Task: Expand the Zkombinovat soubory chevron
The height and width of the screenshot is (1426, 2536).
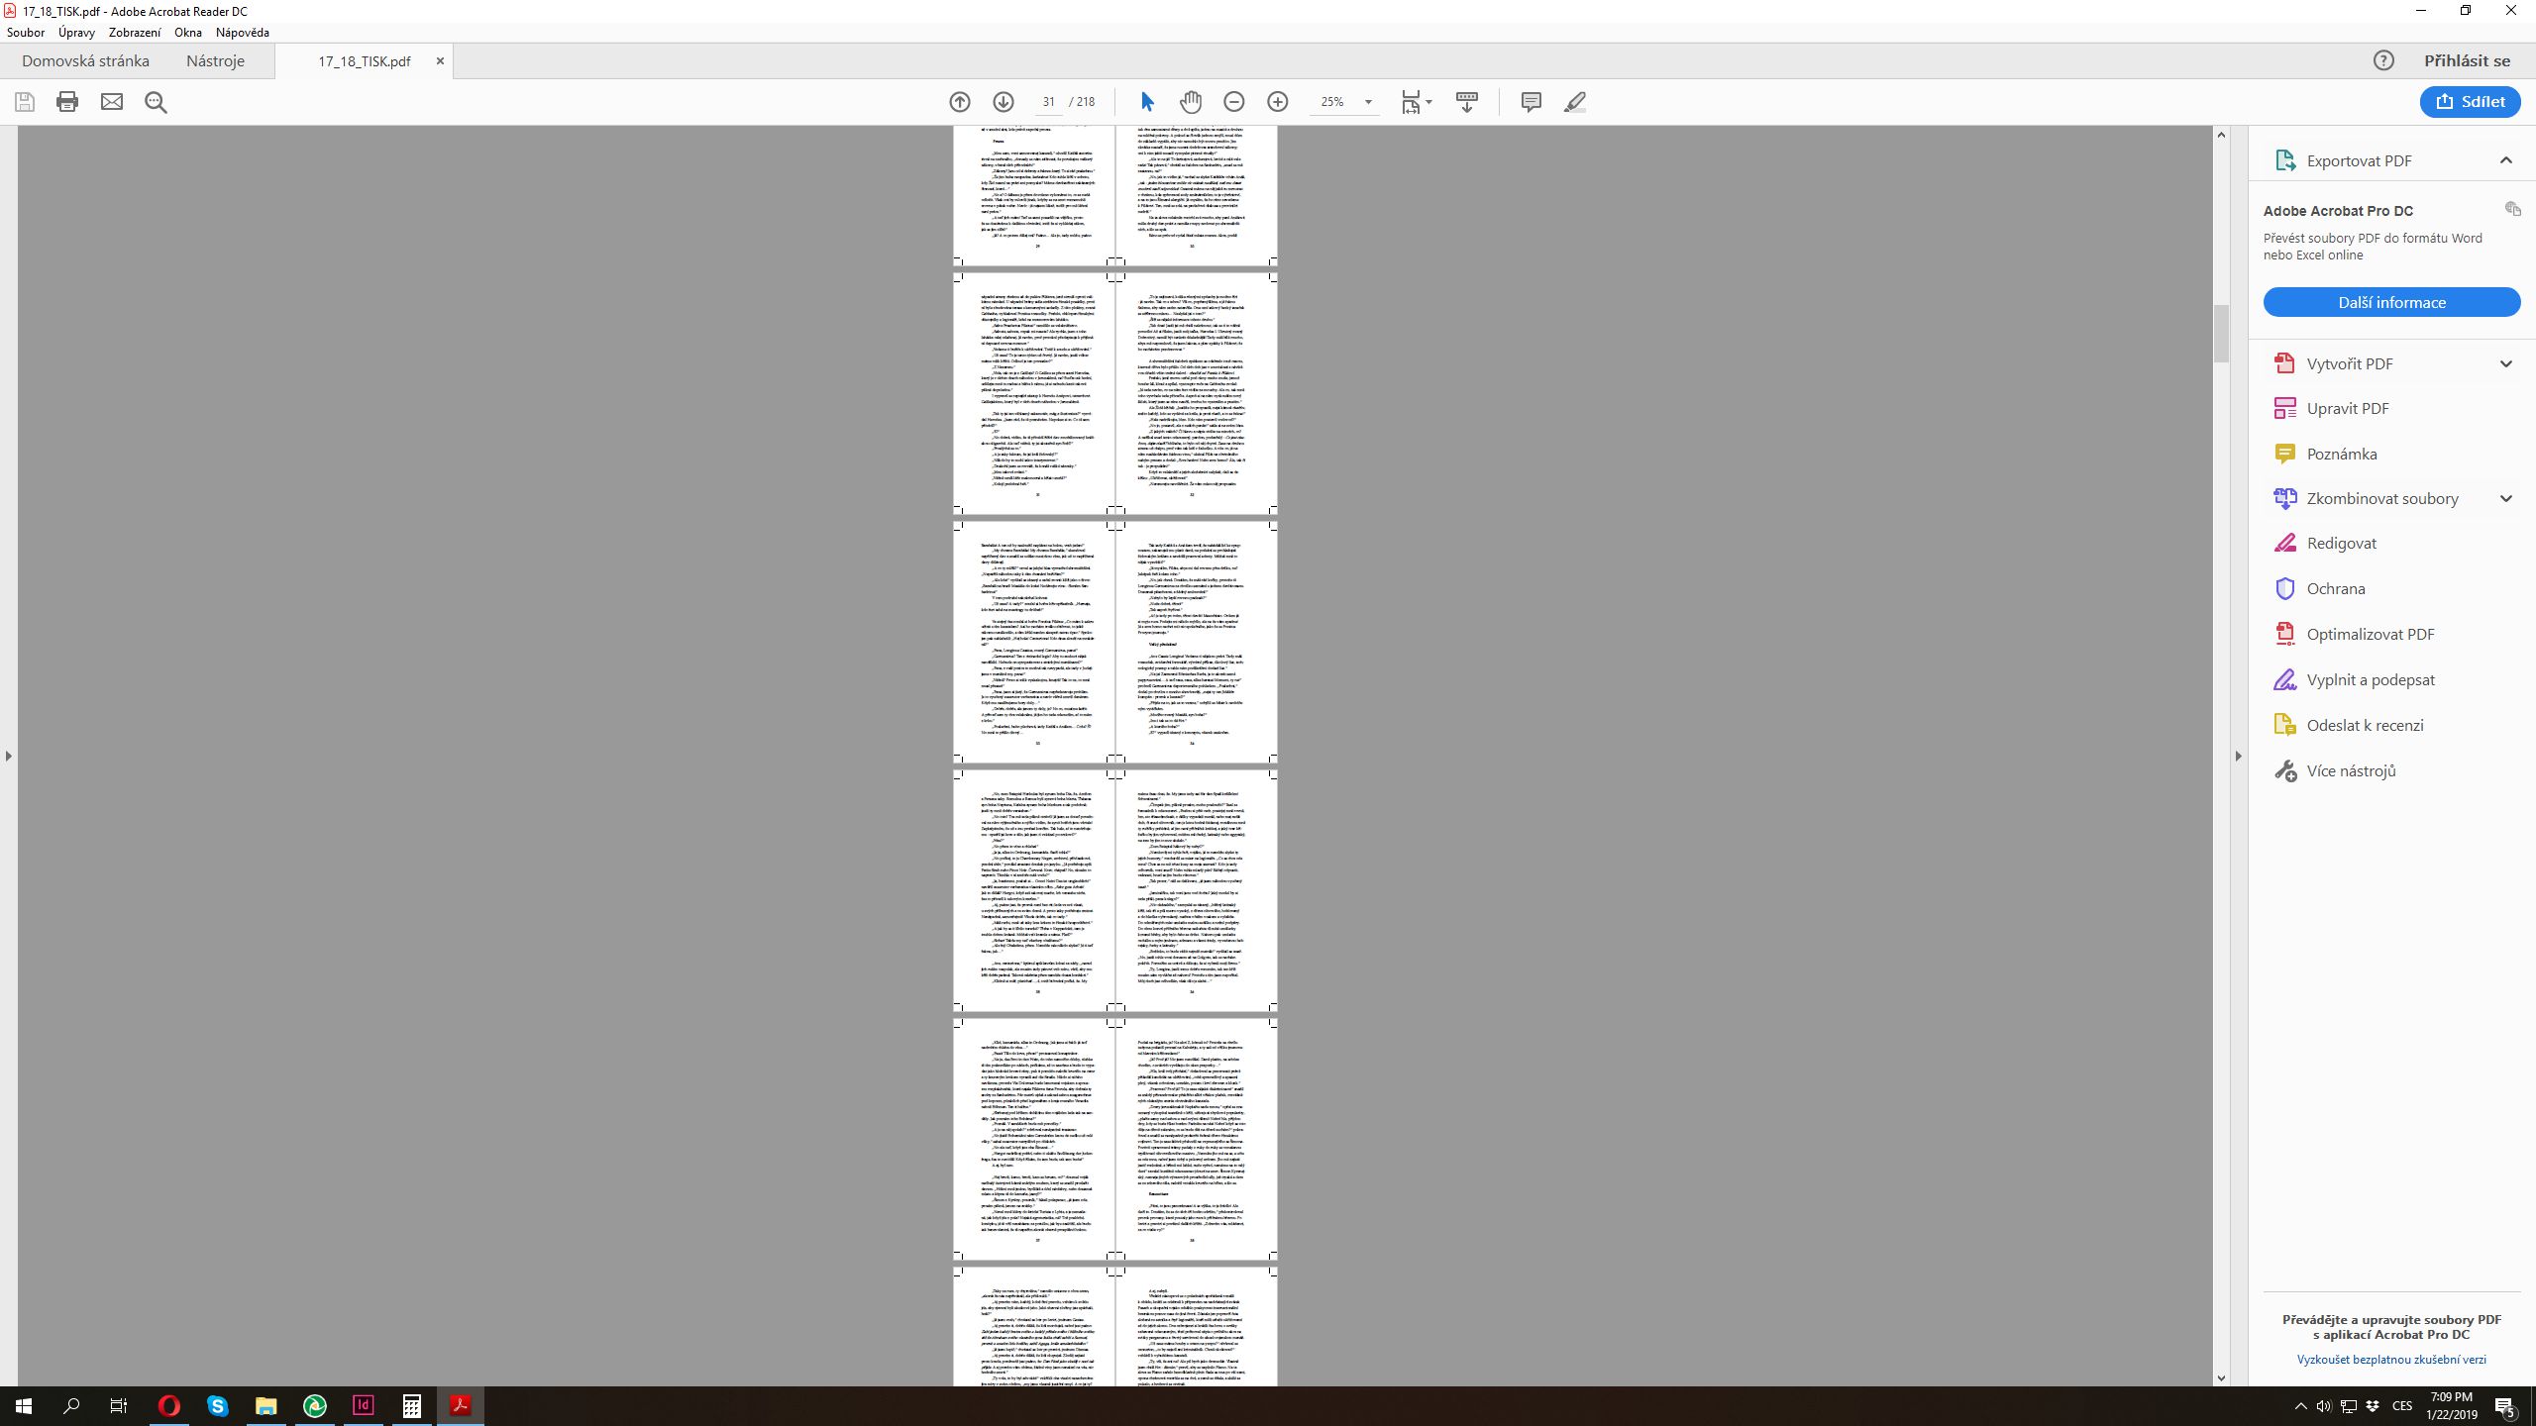Action: click(2506, 498)
